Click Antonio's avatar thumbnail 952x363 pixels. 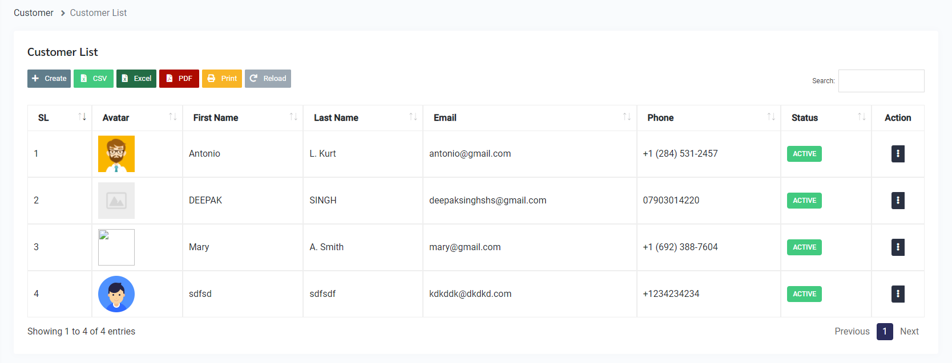click(116, 154)
